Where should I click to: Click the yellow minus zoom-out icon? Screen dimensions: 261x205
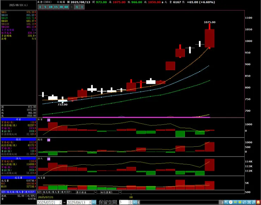pos(235,202)
